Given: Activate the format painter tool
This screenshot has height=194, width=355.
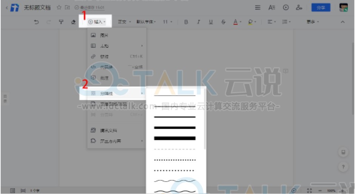Looking at the screenshot, I should (x=61, y=22).
